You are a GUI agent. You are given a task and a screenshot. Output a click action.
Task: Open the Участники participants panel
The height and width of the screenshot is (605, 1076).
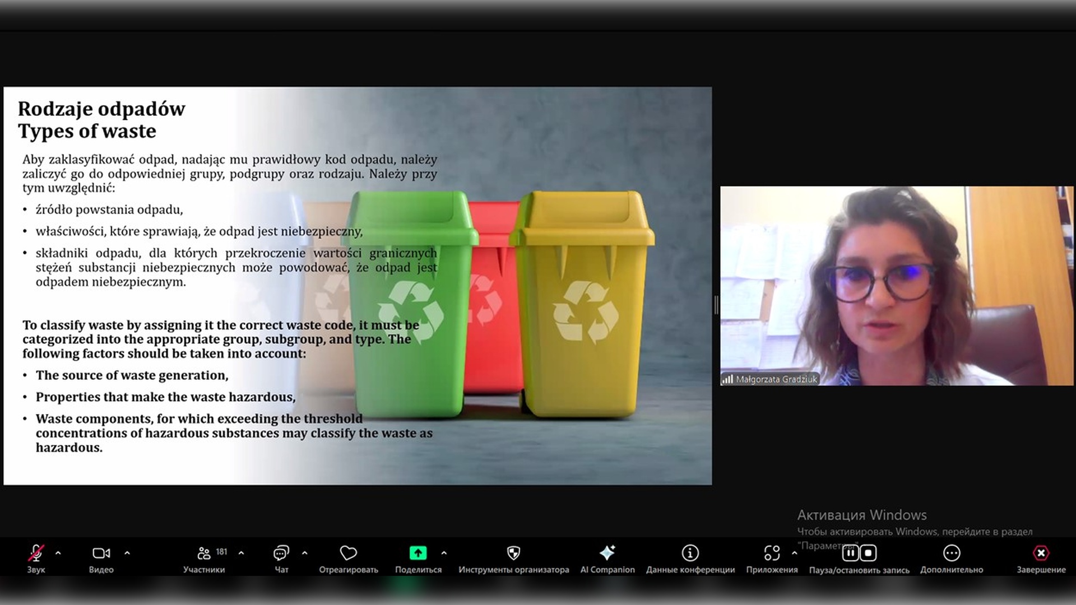click(204, 553)
